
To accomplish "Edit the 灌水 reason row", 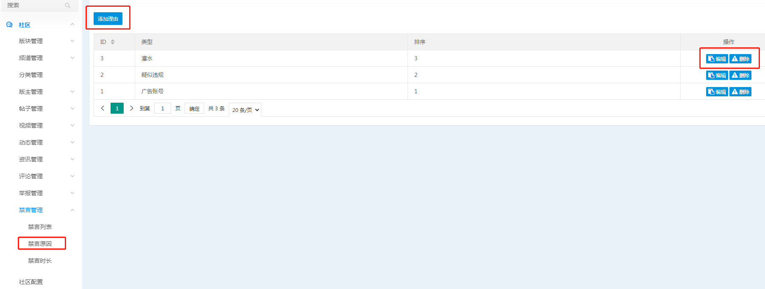I will coord(717,59).
